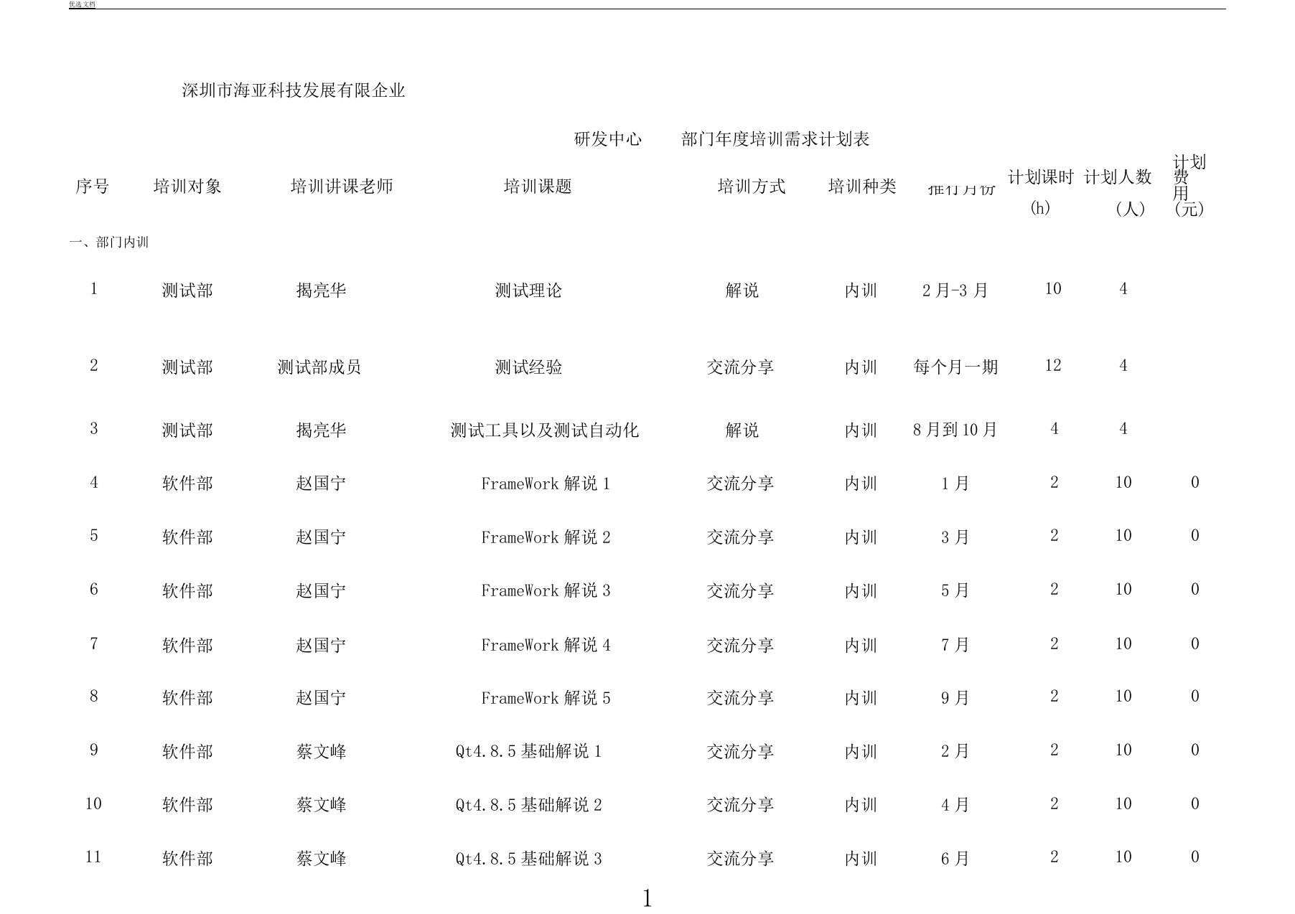Click the page number 1 at bottom
Viewport: 1295px width, 914px height.
[647, 898]
